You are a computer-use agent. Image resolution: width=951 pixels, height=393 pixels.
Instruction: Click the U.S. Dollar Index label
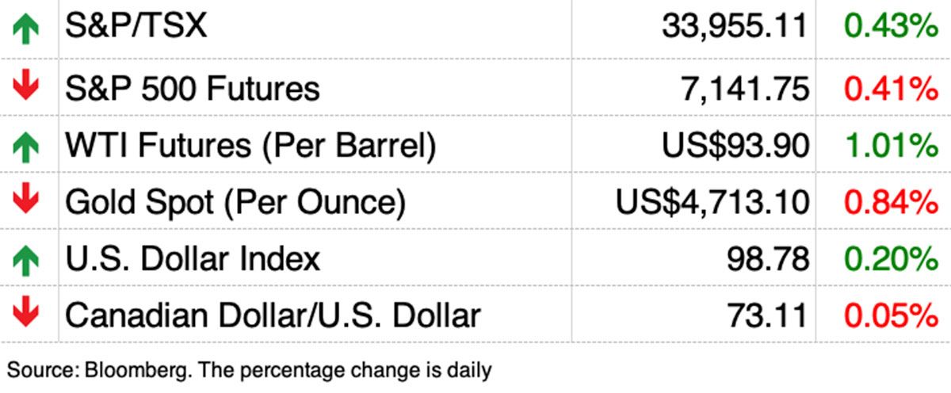193,258
